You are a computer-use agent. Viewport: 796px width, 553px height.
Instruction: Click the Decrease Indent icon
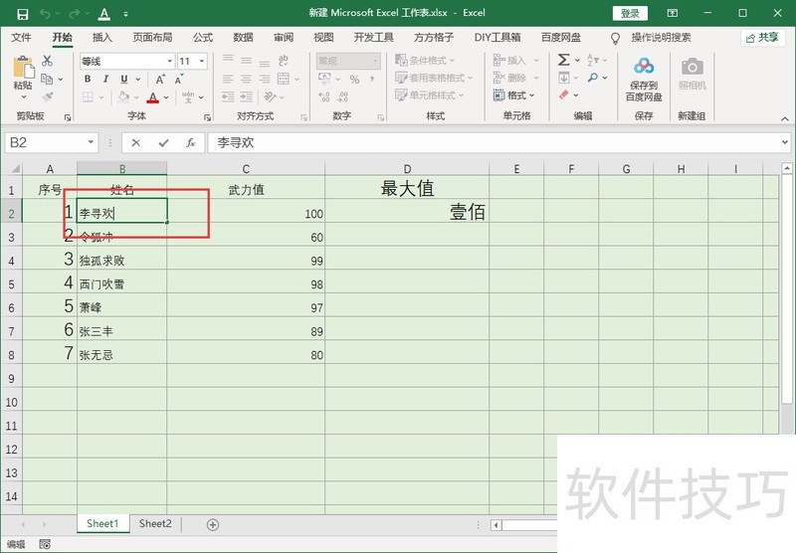coord(229,96)
